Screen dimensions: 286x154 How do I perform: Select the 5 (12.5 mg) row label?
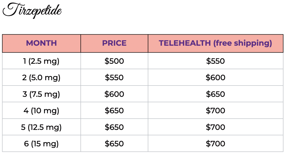click(41, 127)
